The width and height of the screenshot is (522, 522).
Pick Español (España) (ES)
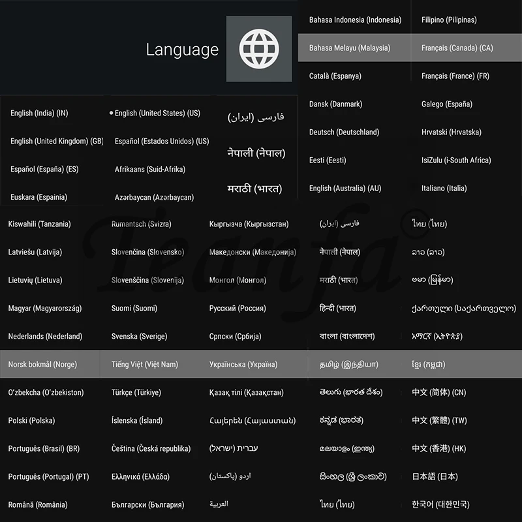pos(44,169)
